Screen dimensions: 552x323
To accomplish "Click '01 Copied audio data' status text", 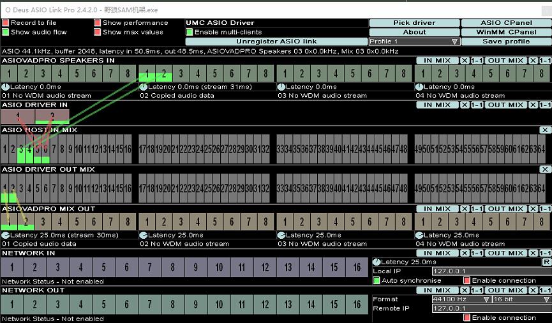I will [39, 244].
